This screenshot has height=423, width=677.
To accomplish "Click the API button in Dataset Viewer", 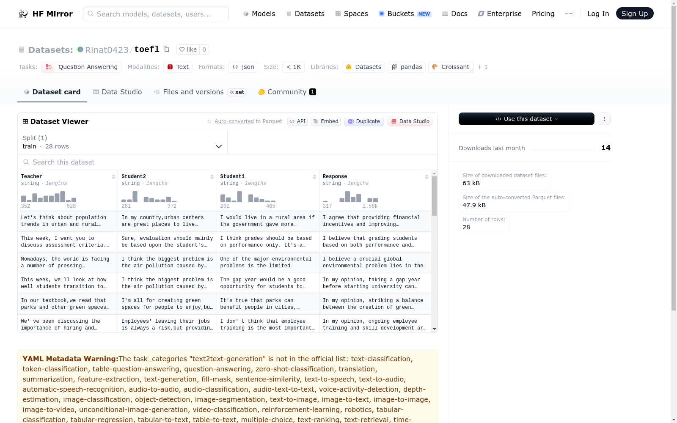I will (297, 121).
